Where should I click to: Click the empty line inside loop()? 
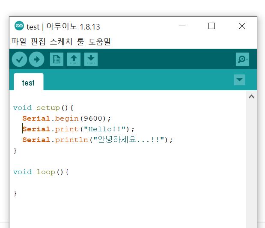click(x=128, y=183)
